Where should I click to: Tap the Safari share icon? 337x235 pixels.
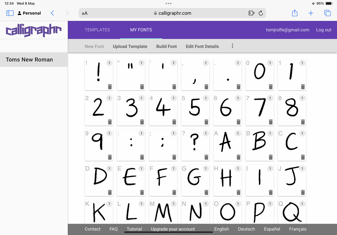[295, 13]
